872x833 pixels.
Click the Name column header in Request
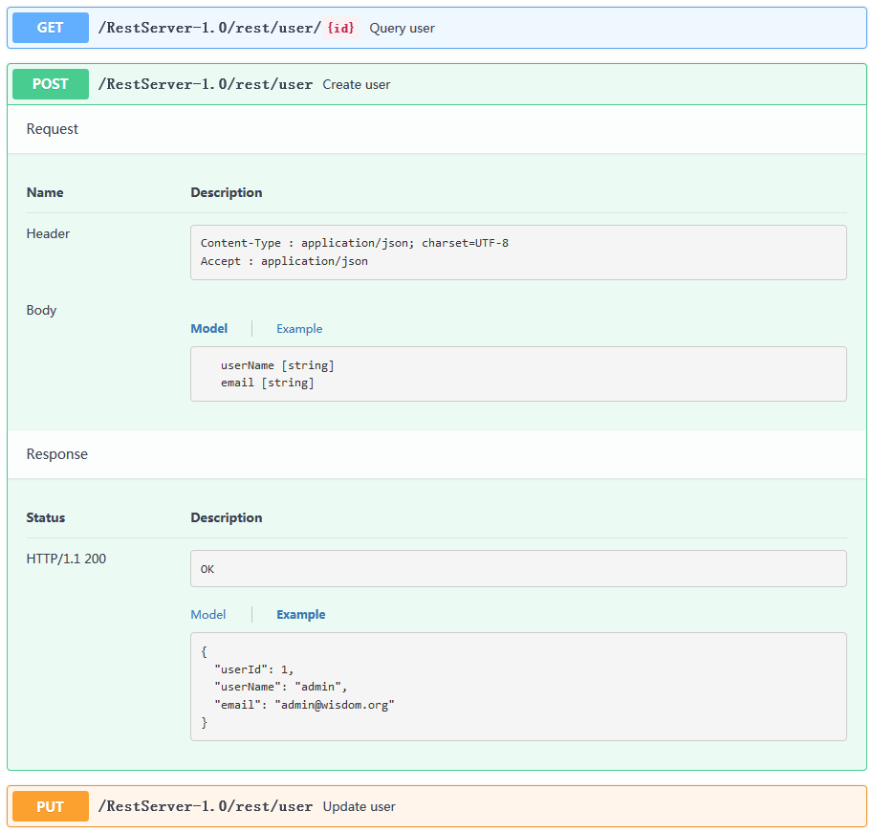[x=45, y=192]
